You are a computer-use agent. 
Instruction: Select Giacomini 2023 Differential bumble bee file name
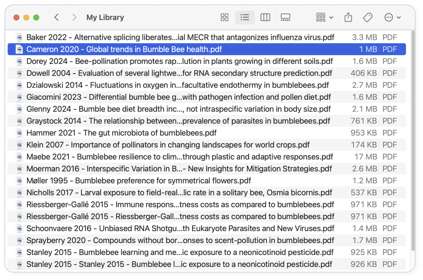point(179,97)
